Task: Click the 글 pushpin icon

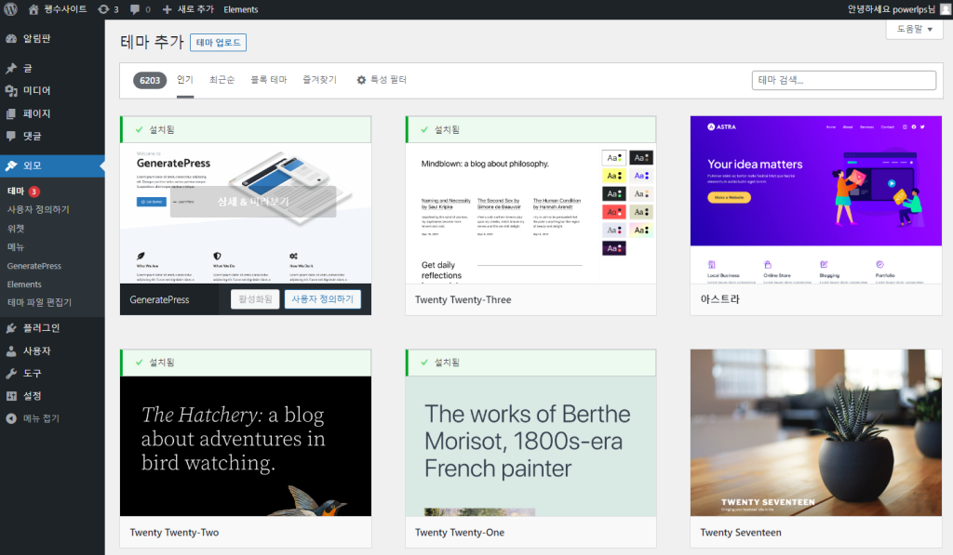Action: tap(11, 68)
